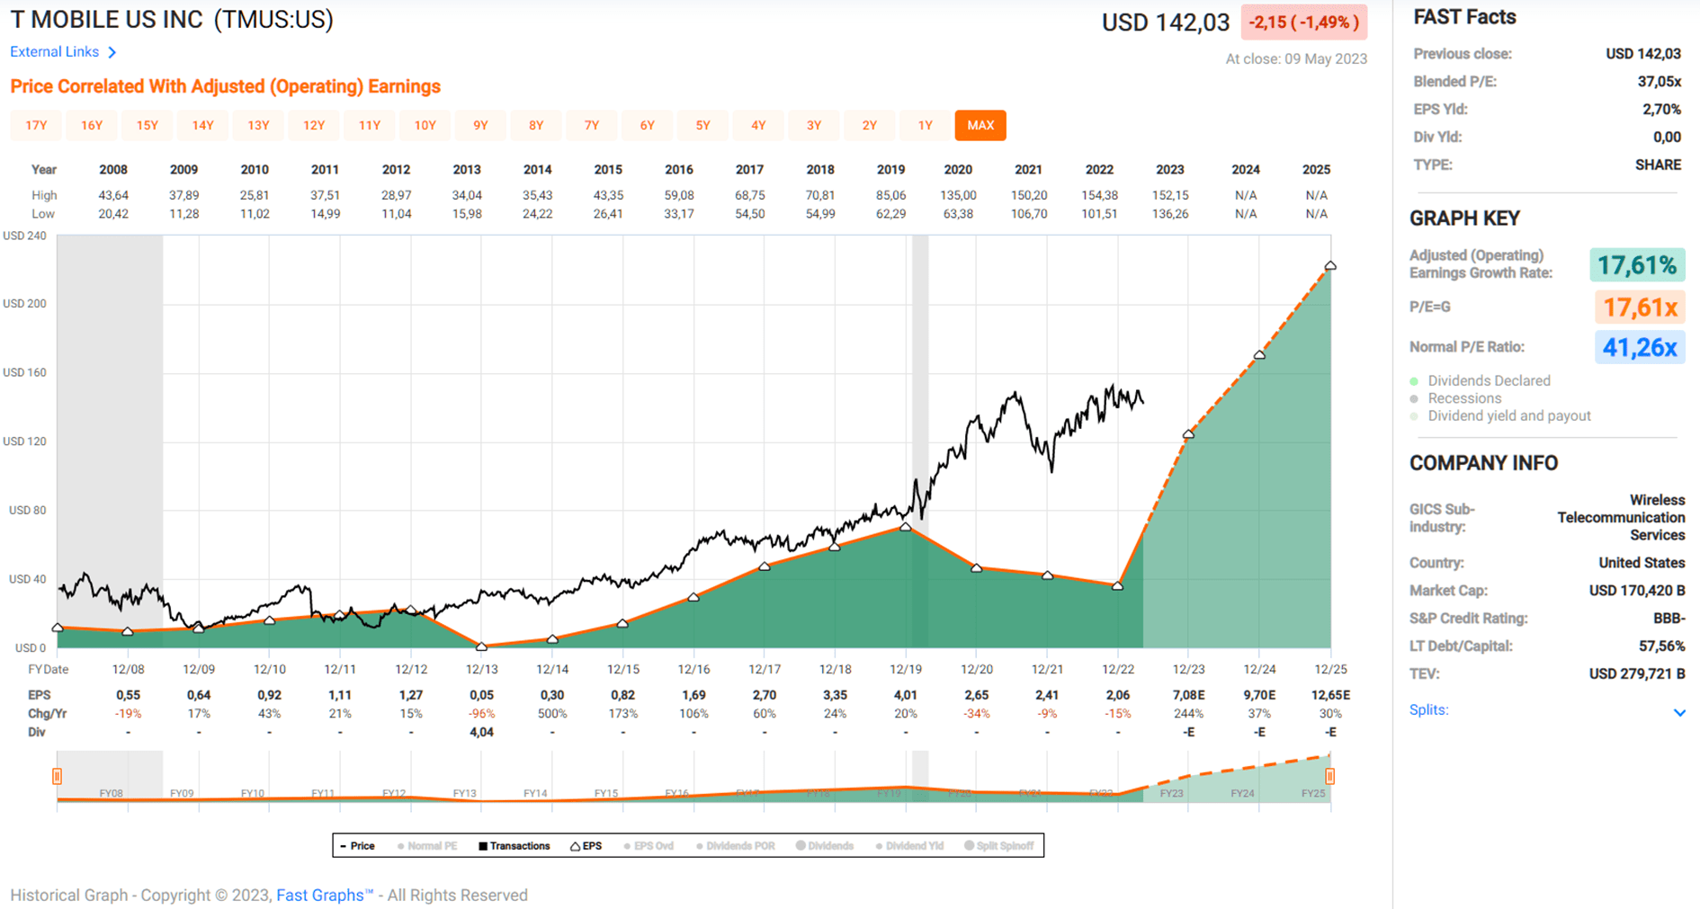The width and height of the screenshot is (1700, 909).
Task: Click the 12/22 EPS triangle marker
Action: click(1117, 586)
